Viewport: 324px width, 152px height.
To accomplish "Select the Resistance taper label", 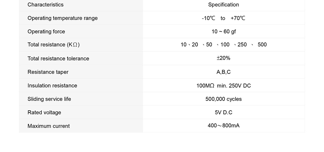I will click(48, 72).
